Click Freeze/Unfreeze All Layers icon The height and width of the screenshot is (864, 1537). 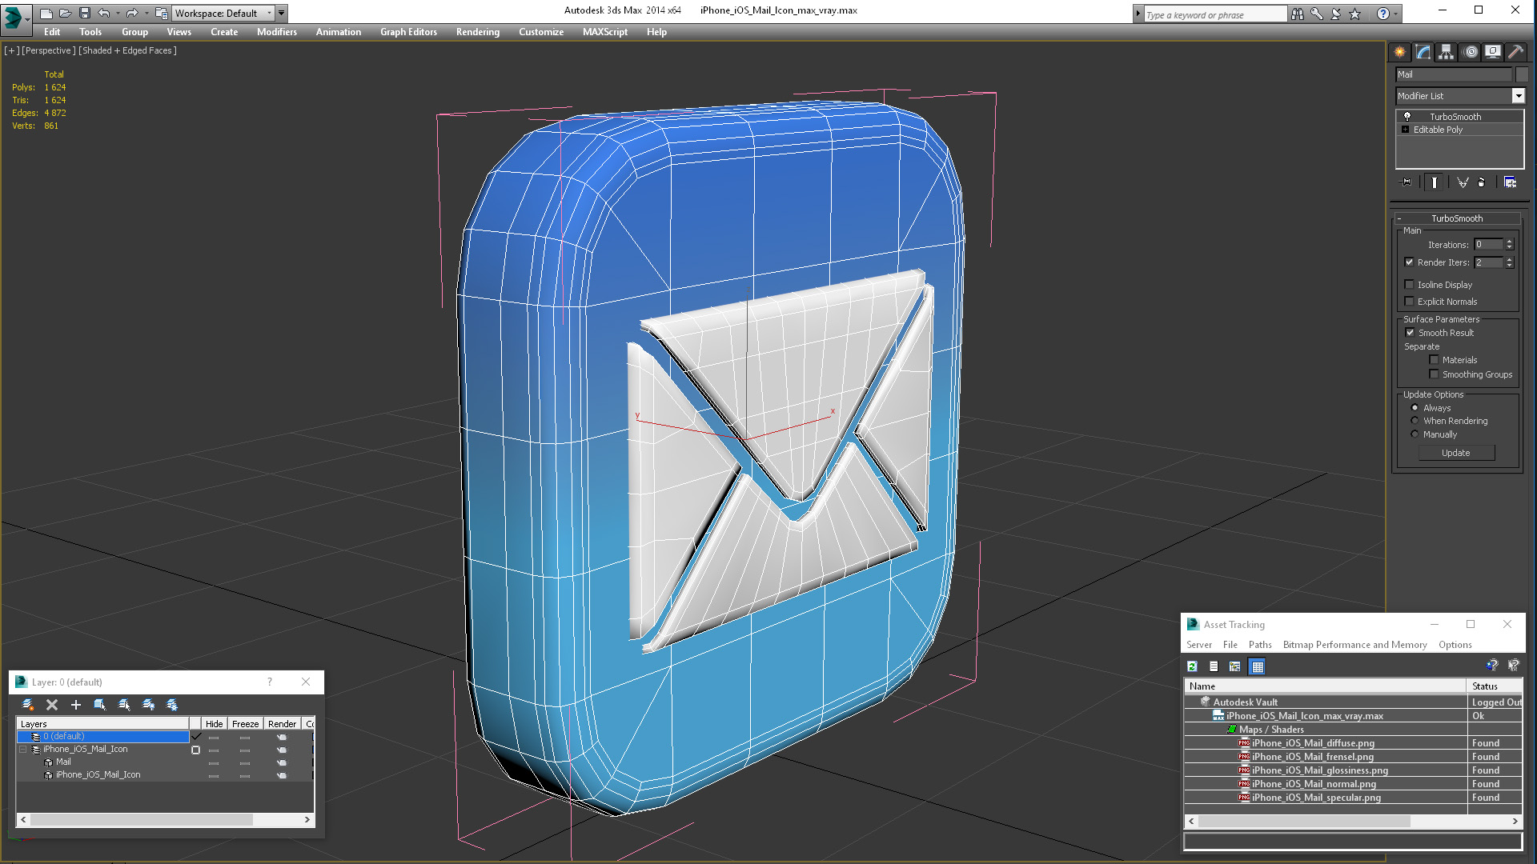pyautogui.click(x=172, y=705)
